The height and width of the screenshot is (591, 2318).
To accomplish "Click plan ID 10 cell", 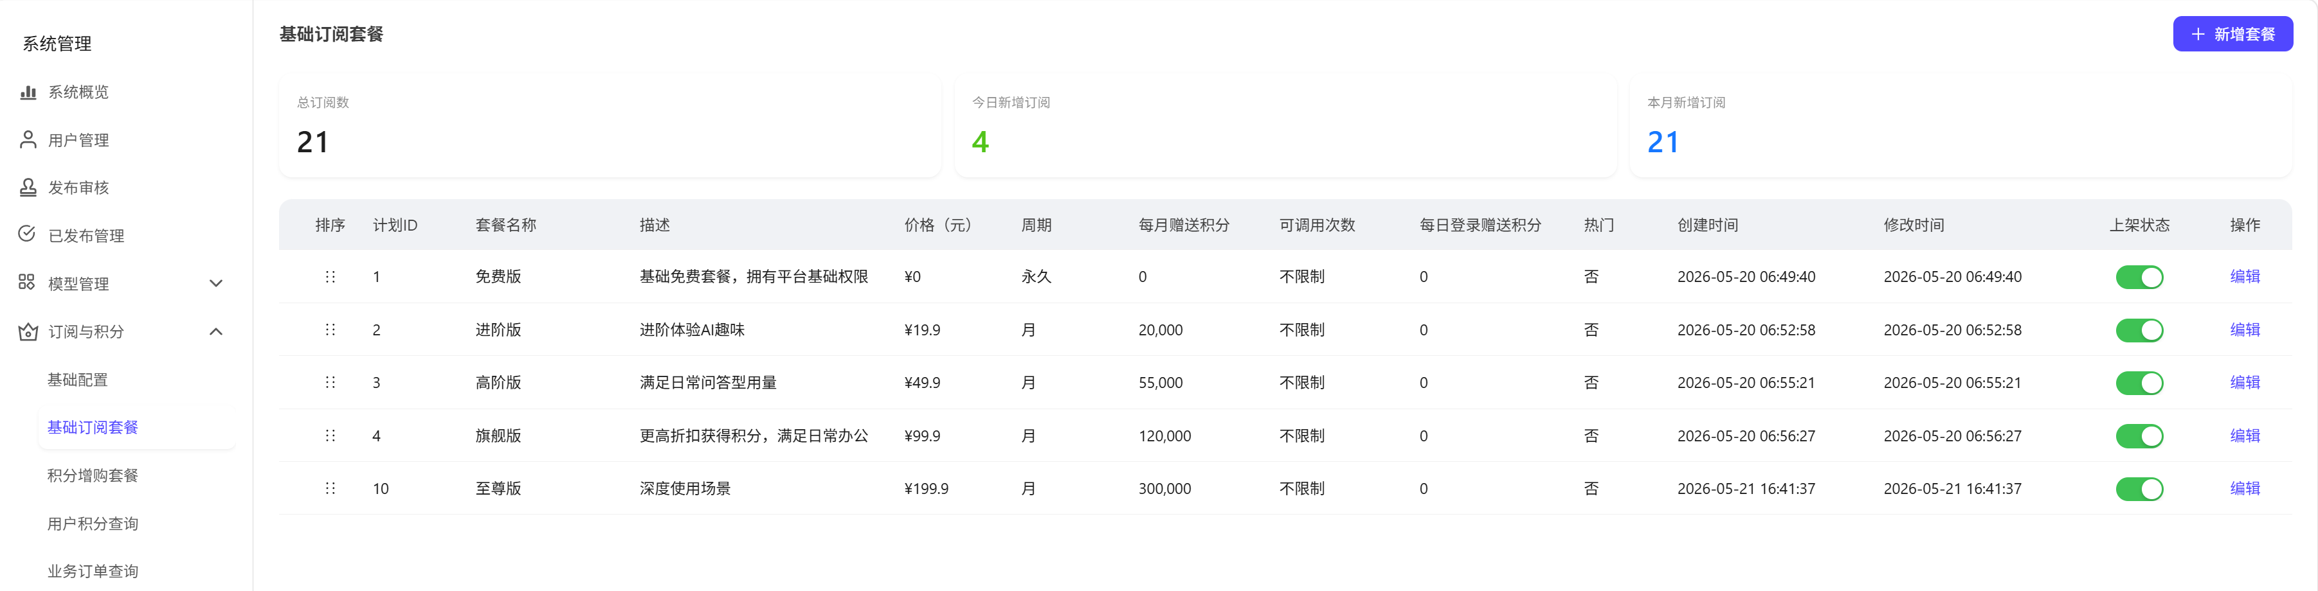I will [381, 488].
